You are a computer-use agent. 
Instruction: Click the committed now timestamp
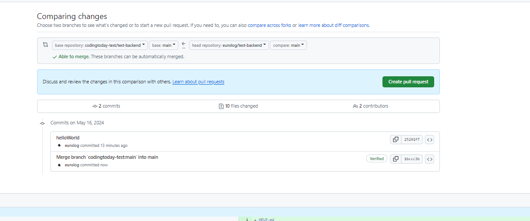pos(94,165)
